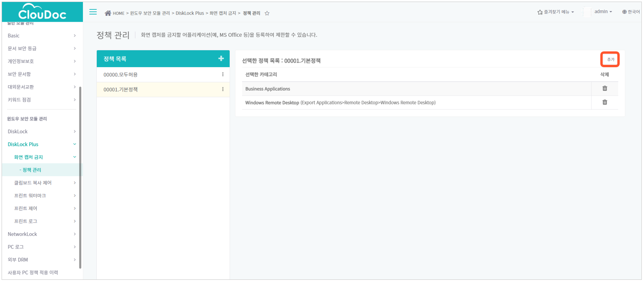Click HOME breadcrumb link
Image resolution: width=643 pixels, height=281 pixels.
[119, 13]
